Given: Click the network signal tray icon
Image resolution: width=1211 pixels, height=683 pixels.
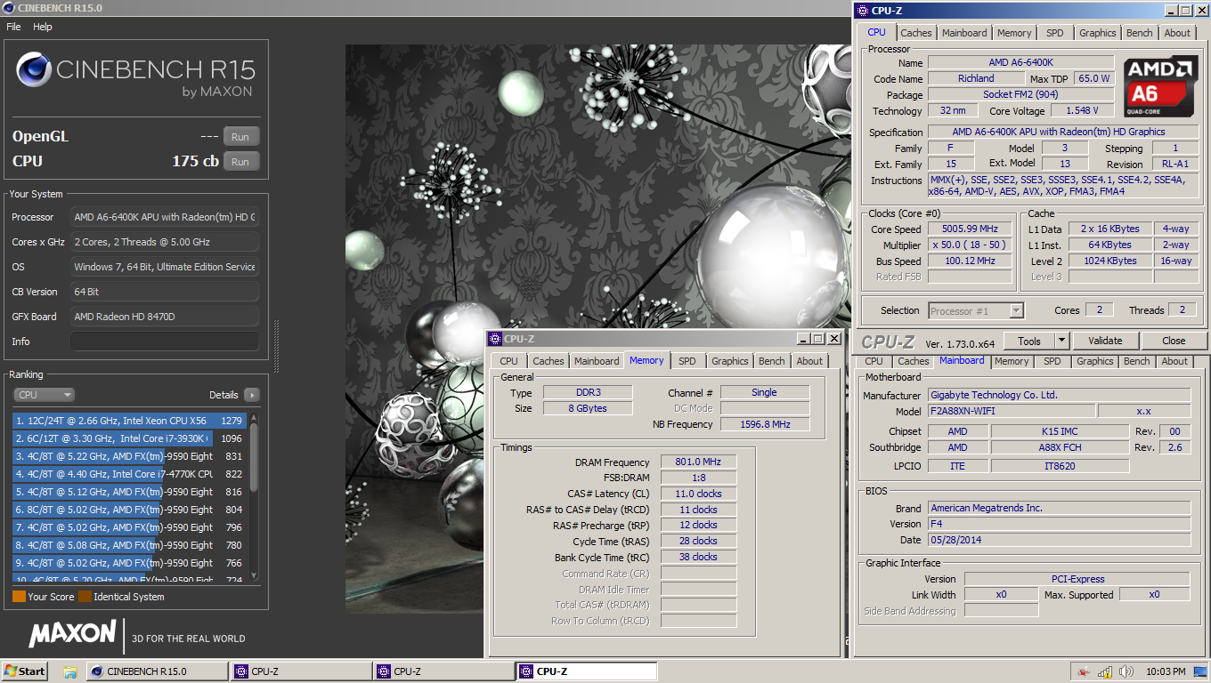Looking at the screenshot, I should coord(1105,671).
